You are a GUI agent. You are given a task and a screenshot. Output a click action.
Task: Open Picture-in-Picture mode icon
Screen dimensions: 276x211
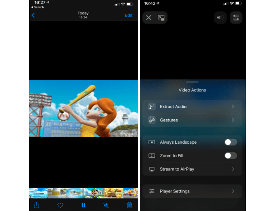pyautogui.click(x=161, y=17)
